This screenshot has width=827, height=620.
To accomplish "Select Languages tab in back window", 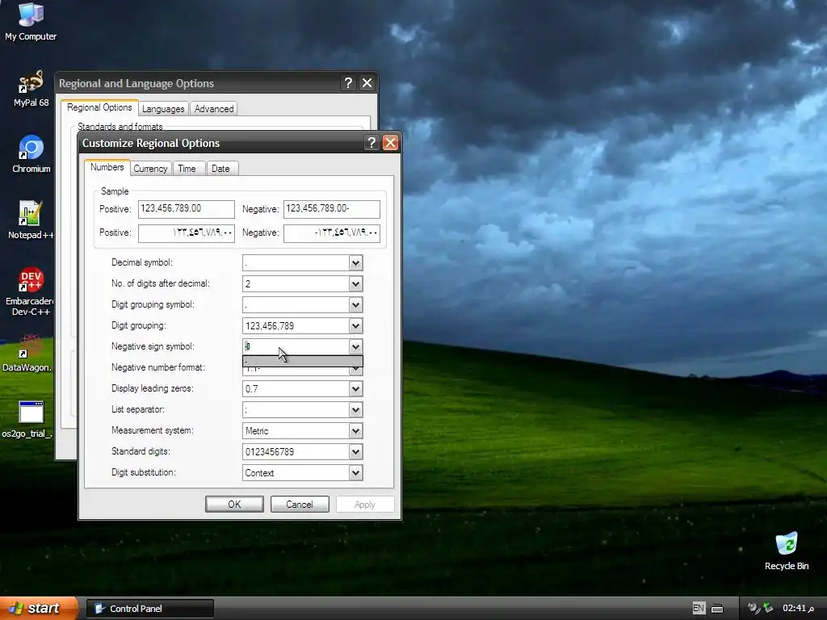I will [163, 109].
